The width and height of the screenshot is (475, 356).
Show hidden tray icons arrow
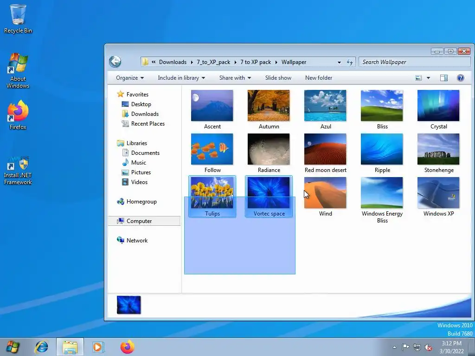[x=394, y=347]
